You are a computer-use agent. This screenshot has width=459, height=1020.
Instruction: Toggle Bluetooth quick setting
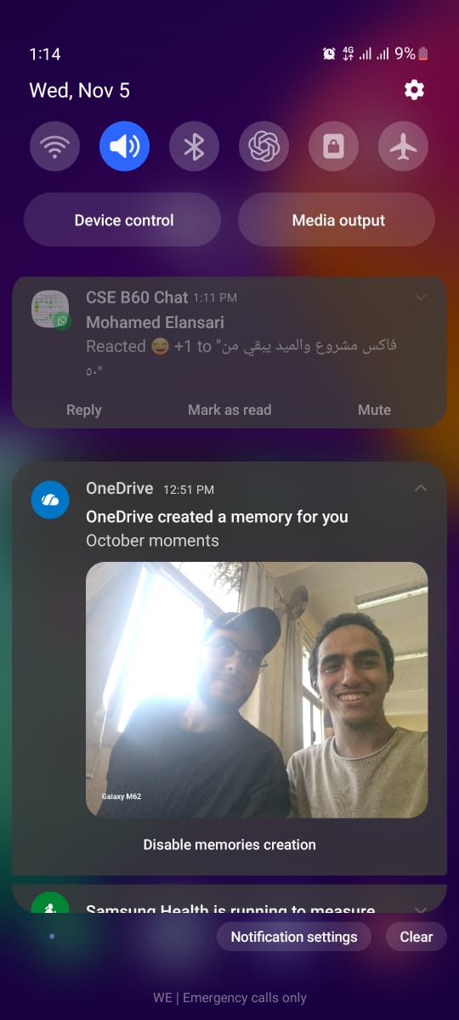(x=195, y=147)
